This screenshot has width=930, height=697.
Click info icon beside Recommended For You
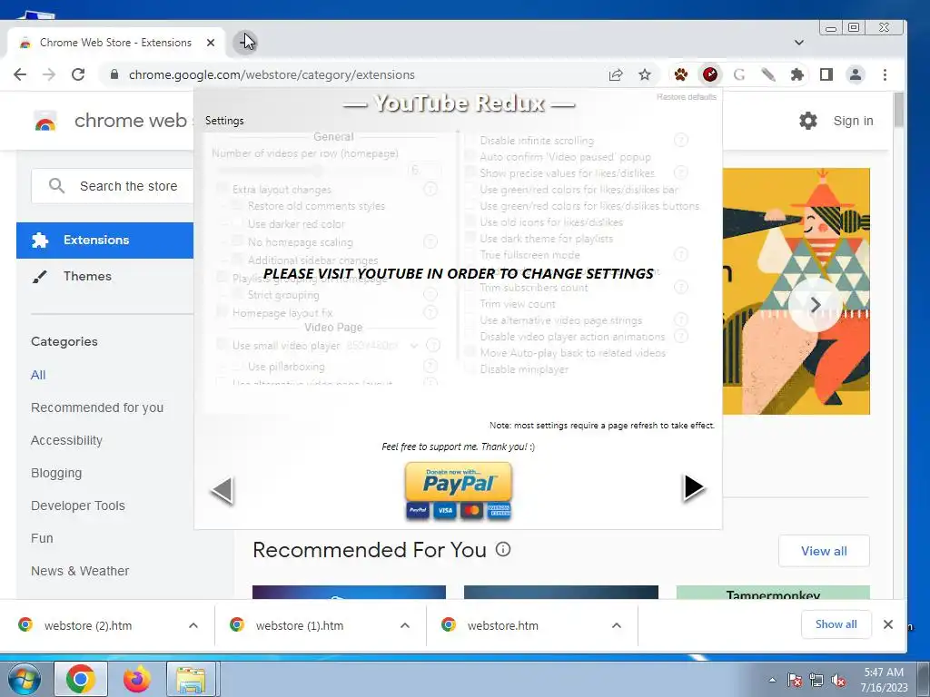tap(503, 549)
